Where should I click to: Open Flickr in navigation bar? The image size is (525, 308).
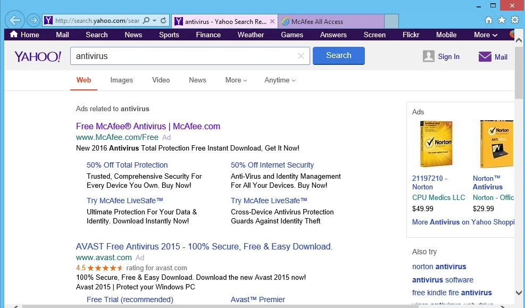tap(411, 35)
